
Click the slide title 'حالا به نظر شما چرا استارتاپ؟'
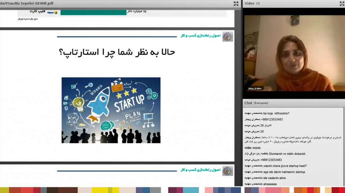coord(117,52)
